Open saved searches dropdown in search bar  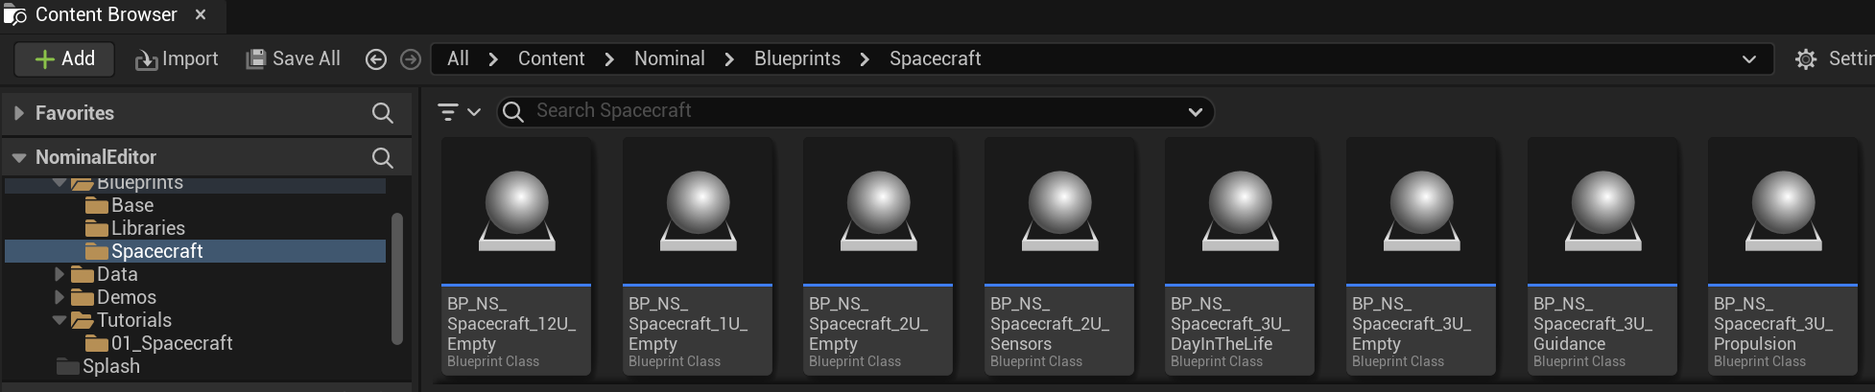pos(1195,112)
